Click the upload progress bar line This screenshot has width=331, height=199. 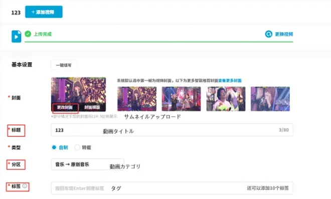coord(159,42)
